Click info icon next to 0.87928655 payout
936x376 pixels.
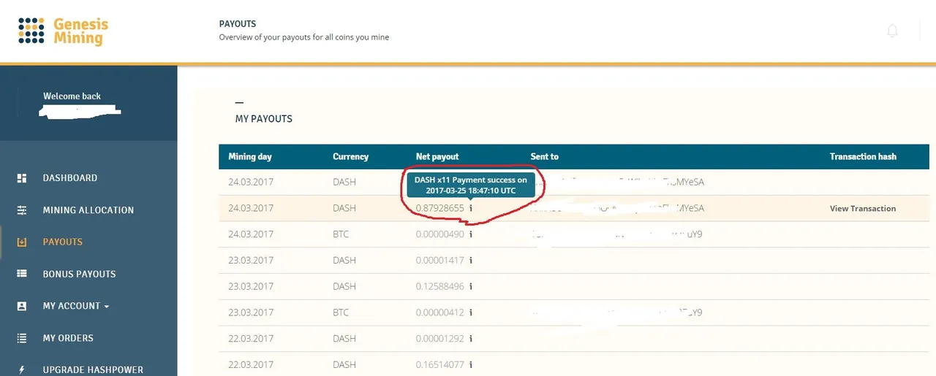471,208
